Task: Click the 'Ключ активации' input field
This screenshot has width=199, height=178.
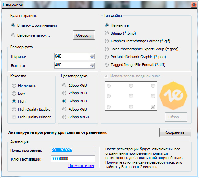Action: (73, 159)
